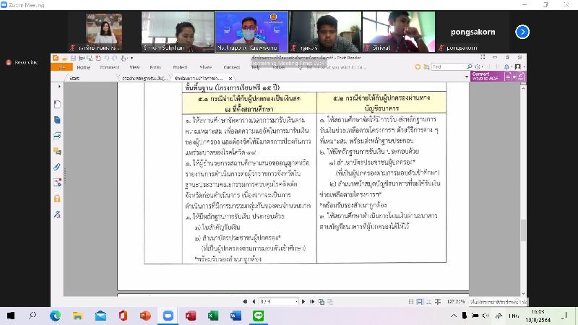Open the Home ribbon tab
The width and height of the screenshot is (578, 325).
84,67
